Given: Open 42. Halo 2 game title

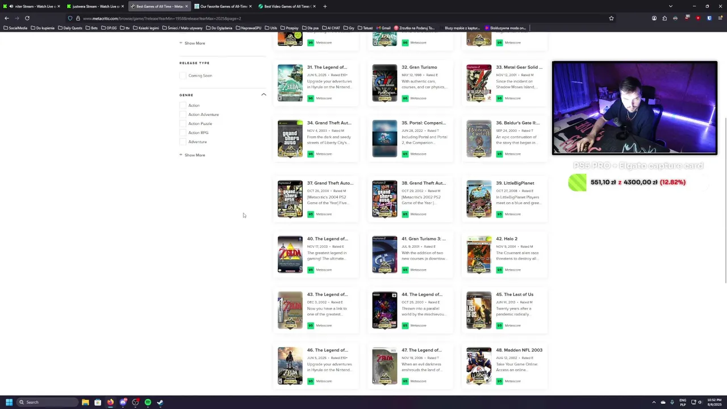Looking at the screenshot, I should pyautogui.click(x=507, y=239).
